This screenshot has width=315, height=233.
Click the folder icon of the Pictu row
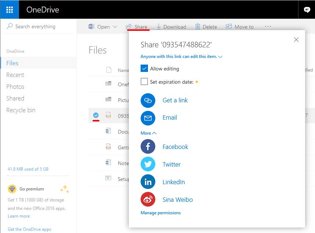[108, 99]
